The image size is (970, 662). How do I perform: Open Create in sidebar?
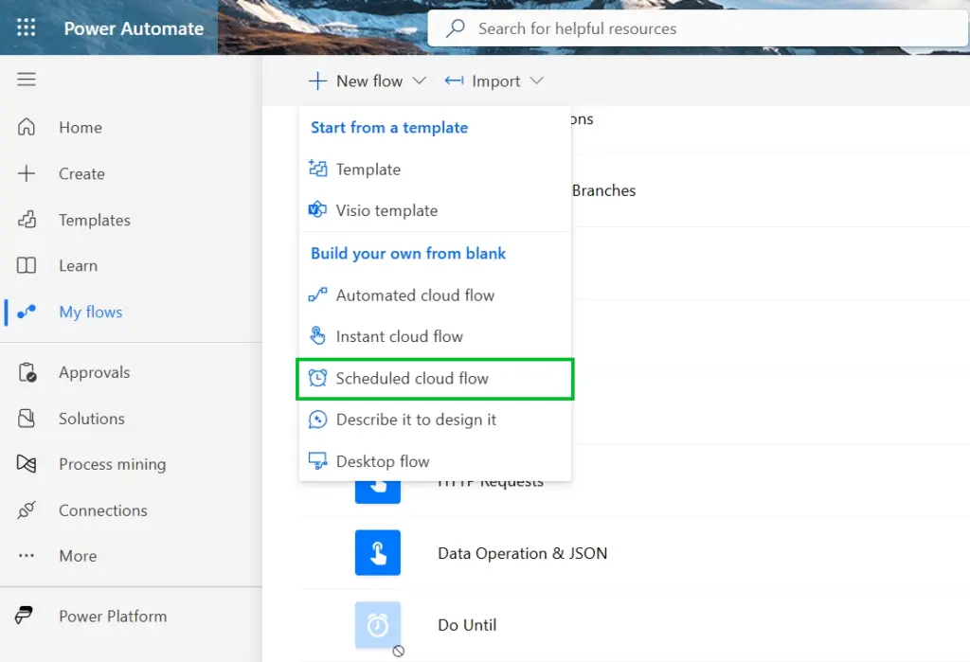(81, 174)
